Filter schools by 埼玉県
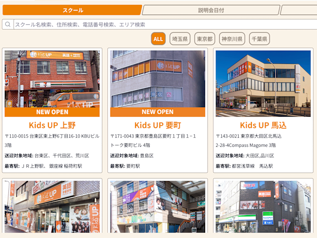Screen dimensions: 317x238 180,39
